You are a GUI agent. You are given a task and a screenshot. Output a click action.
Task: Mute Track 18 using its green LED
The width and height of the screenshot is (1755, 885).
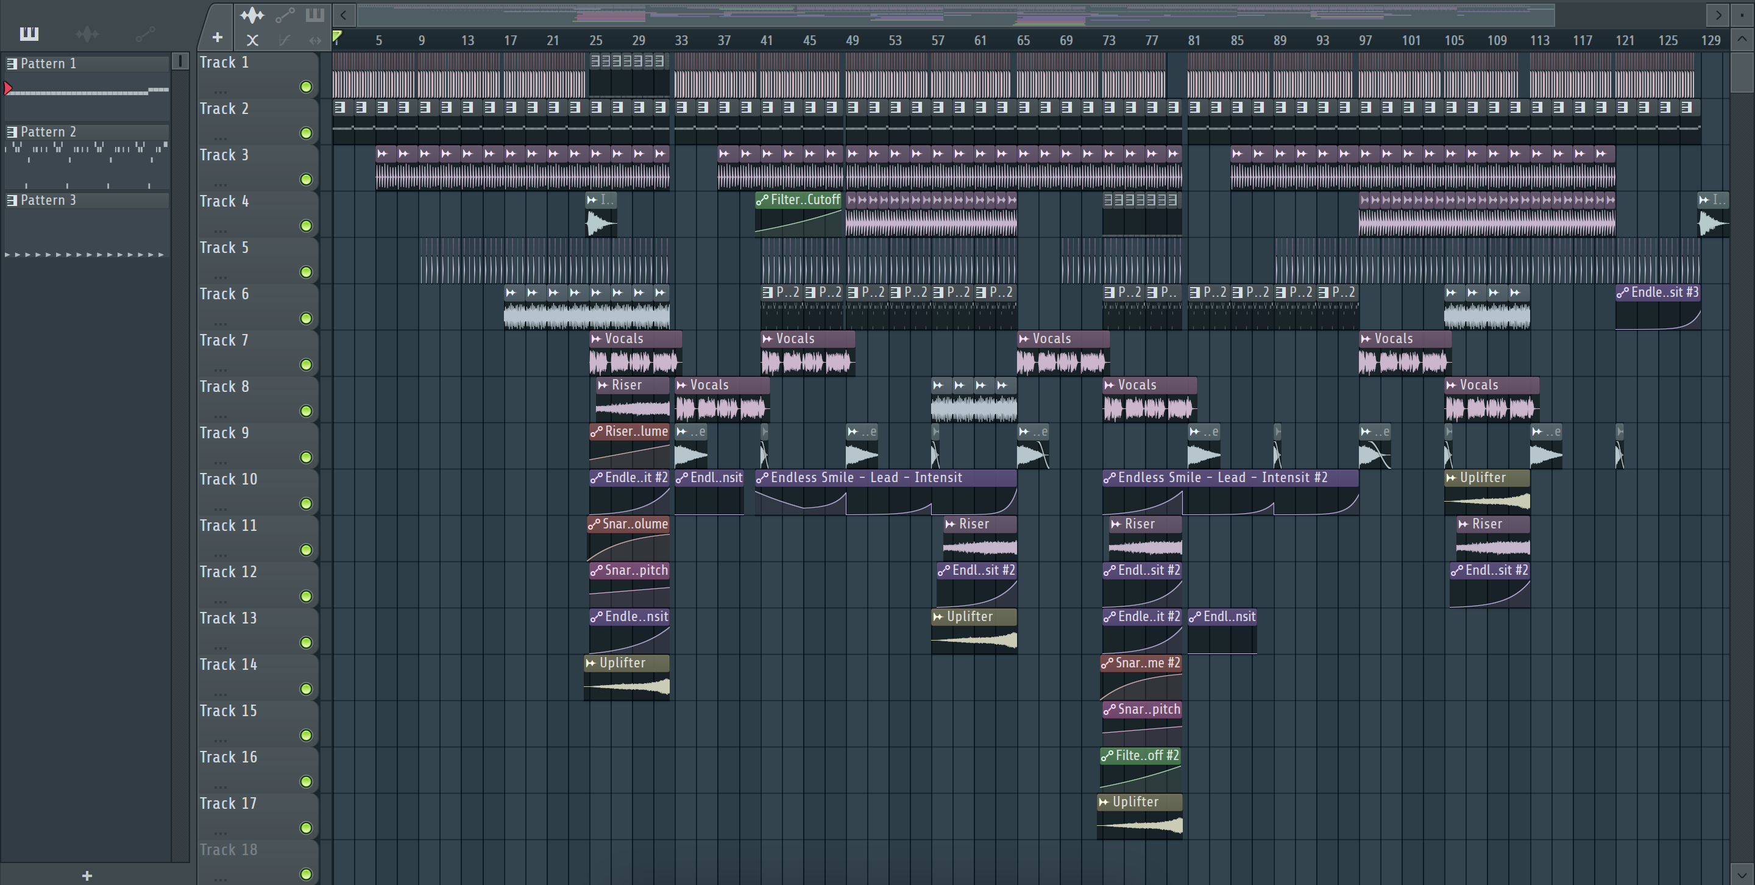(307, 875)
